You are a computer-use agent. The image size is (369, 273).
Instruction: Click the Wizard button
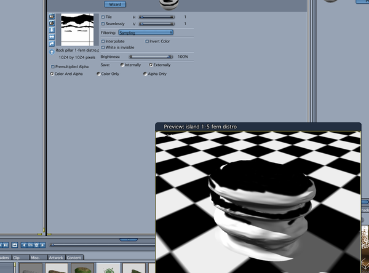[x=115, y=4]
